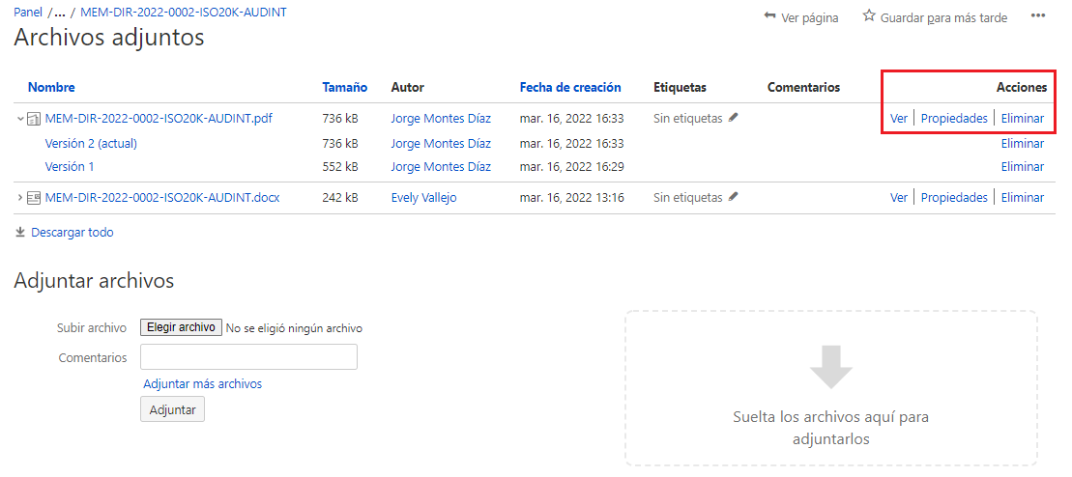Sort attachments by Fecha de creación
1072x477 pixels.
pyautogui.click(x=570, y=88)
